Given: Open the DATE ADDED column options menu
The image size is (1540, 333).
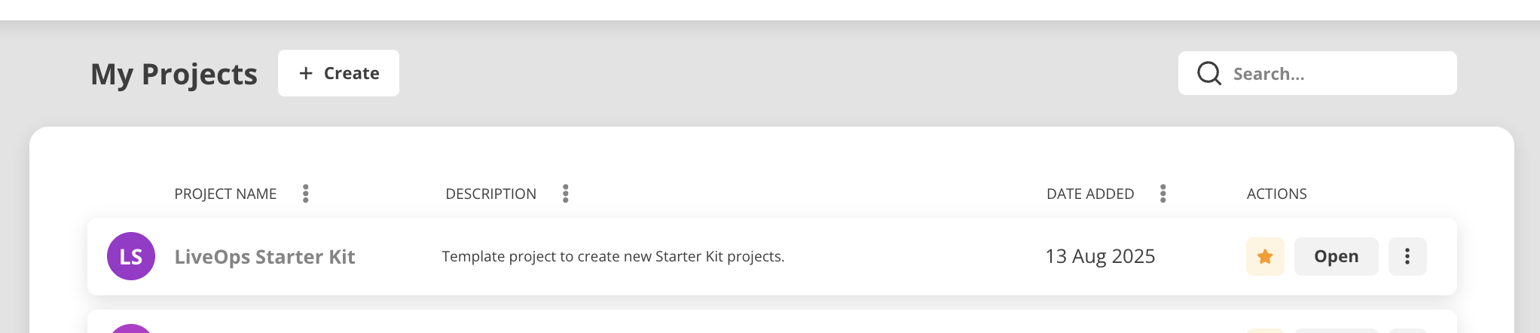Looking at the screenshot, I should (1163, 194).
